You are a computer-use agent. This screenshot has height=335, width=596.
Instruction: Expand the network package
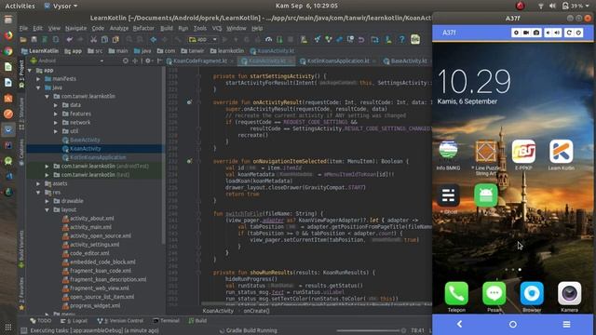56,123
